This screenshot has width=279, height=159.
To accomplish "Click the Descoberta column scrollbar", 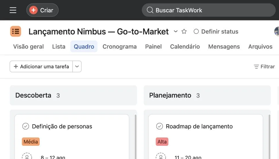I will pos(135,137).
